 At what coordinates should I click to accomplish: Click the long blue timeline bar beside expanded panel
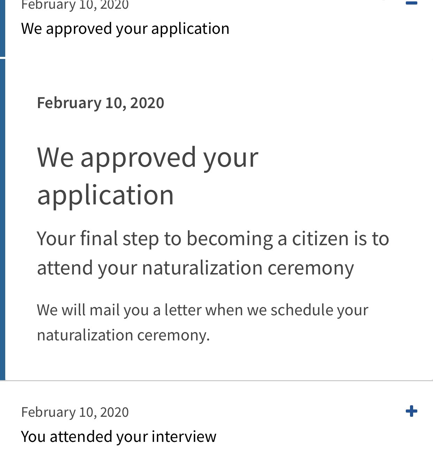(x=2, y=220)
